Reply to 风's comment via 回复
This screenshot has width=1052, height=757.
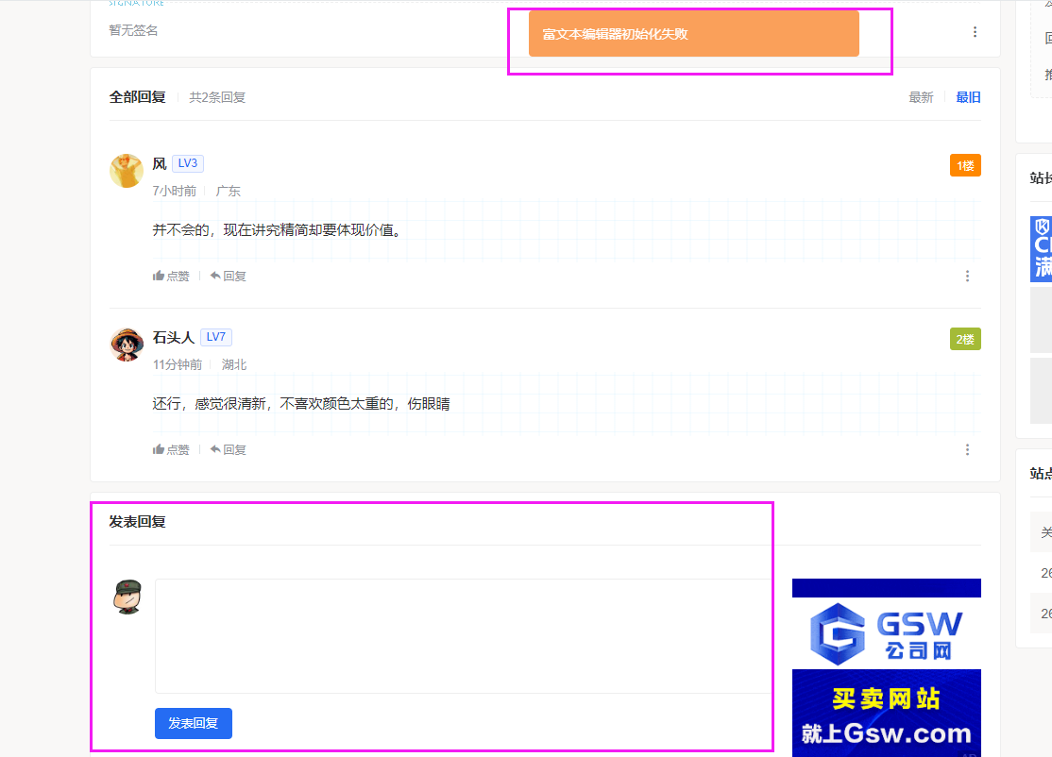click(229, 277)
